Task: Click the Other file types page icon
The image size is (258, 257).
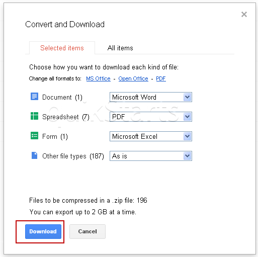Action: 34,155
